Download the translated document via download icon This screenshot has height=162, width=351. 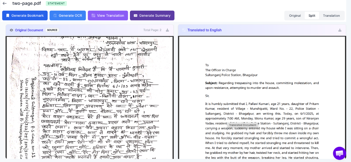[x=340, y=30]
